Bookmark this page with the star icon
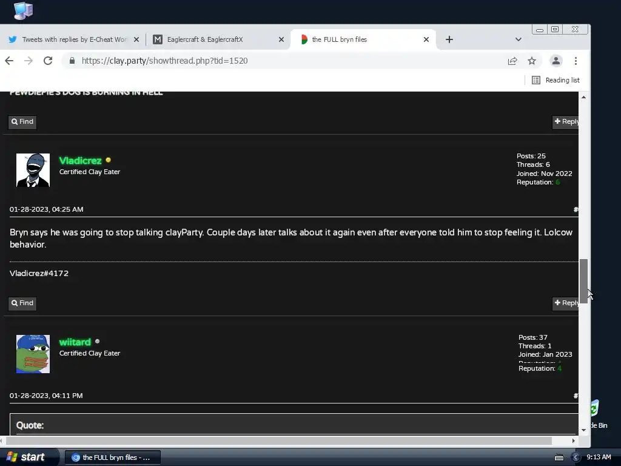 (x=532, y=61)
